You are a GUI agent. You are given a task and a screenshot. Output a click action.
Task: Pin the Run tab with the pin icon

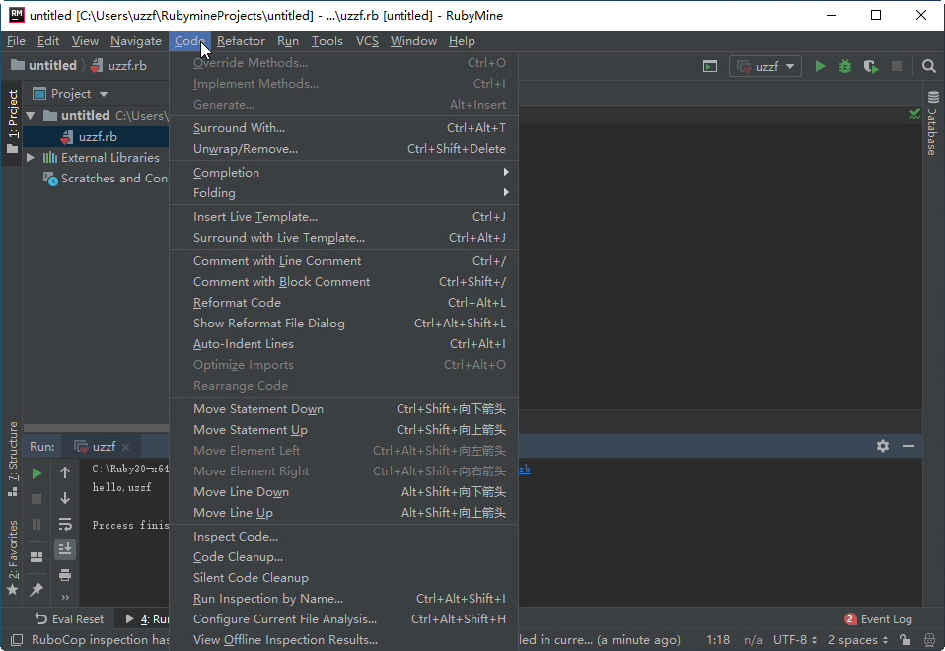[x=36, y=590]
